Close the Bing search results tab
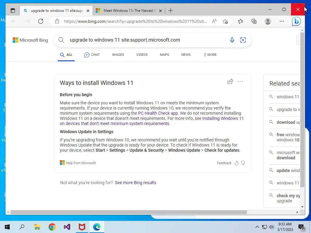 click(x=88, y=11)
